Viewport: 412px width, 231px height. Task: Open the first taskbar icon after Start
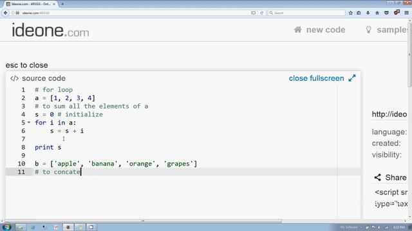tap(20, 227)
